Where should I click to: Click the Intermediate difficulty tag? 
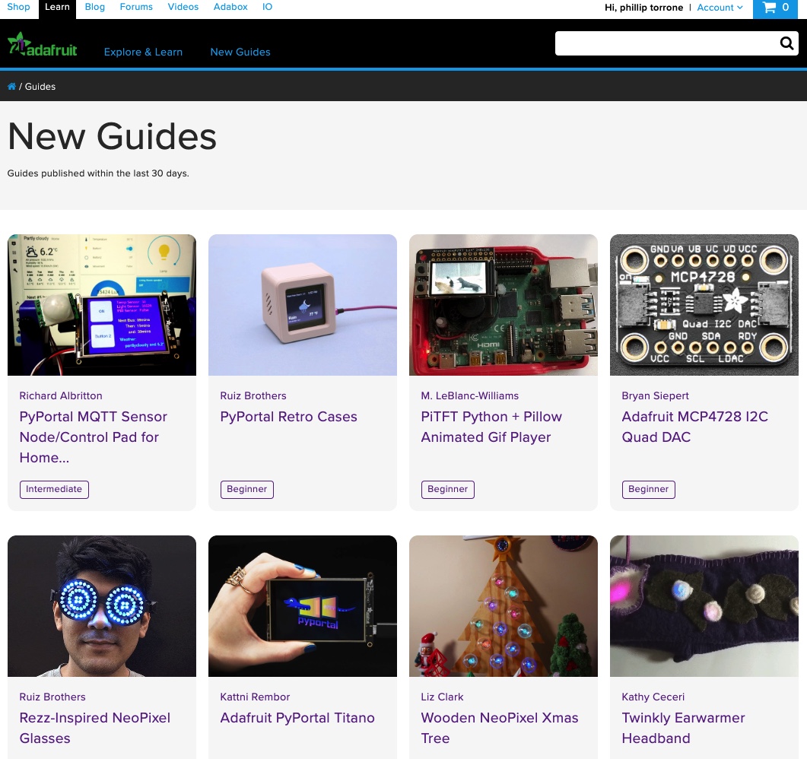pyautogui.click(x=54, y=489)
